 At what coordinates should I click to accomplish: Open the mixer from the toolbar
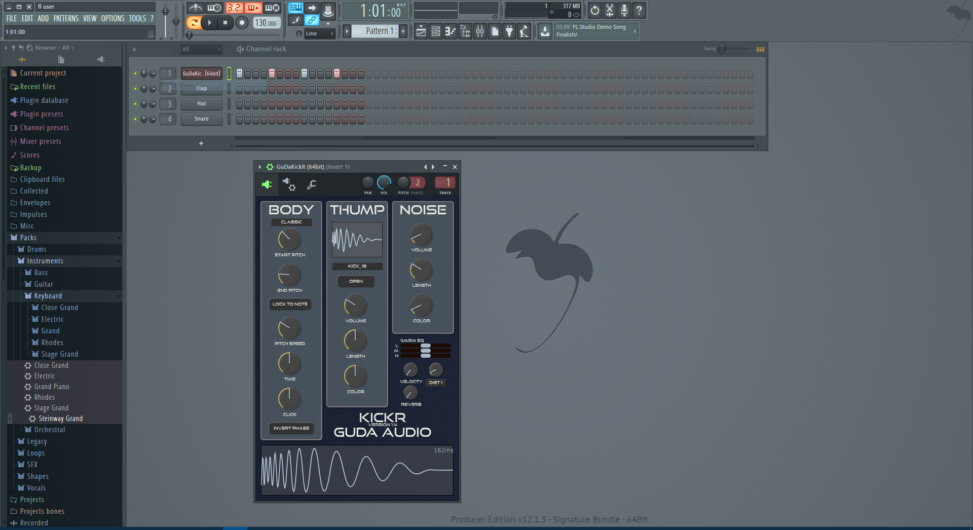[479, 31]
